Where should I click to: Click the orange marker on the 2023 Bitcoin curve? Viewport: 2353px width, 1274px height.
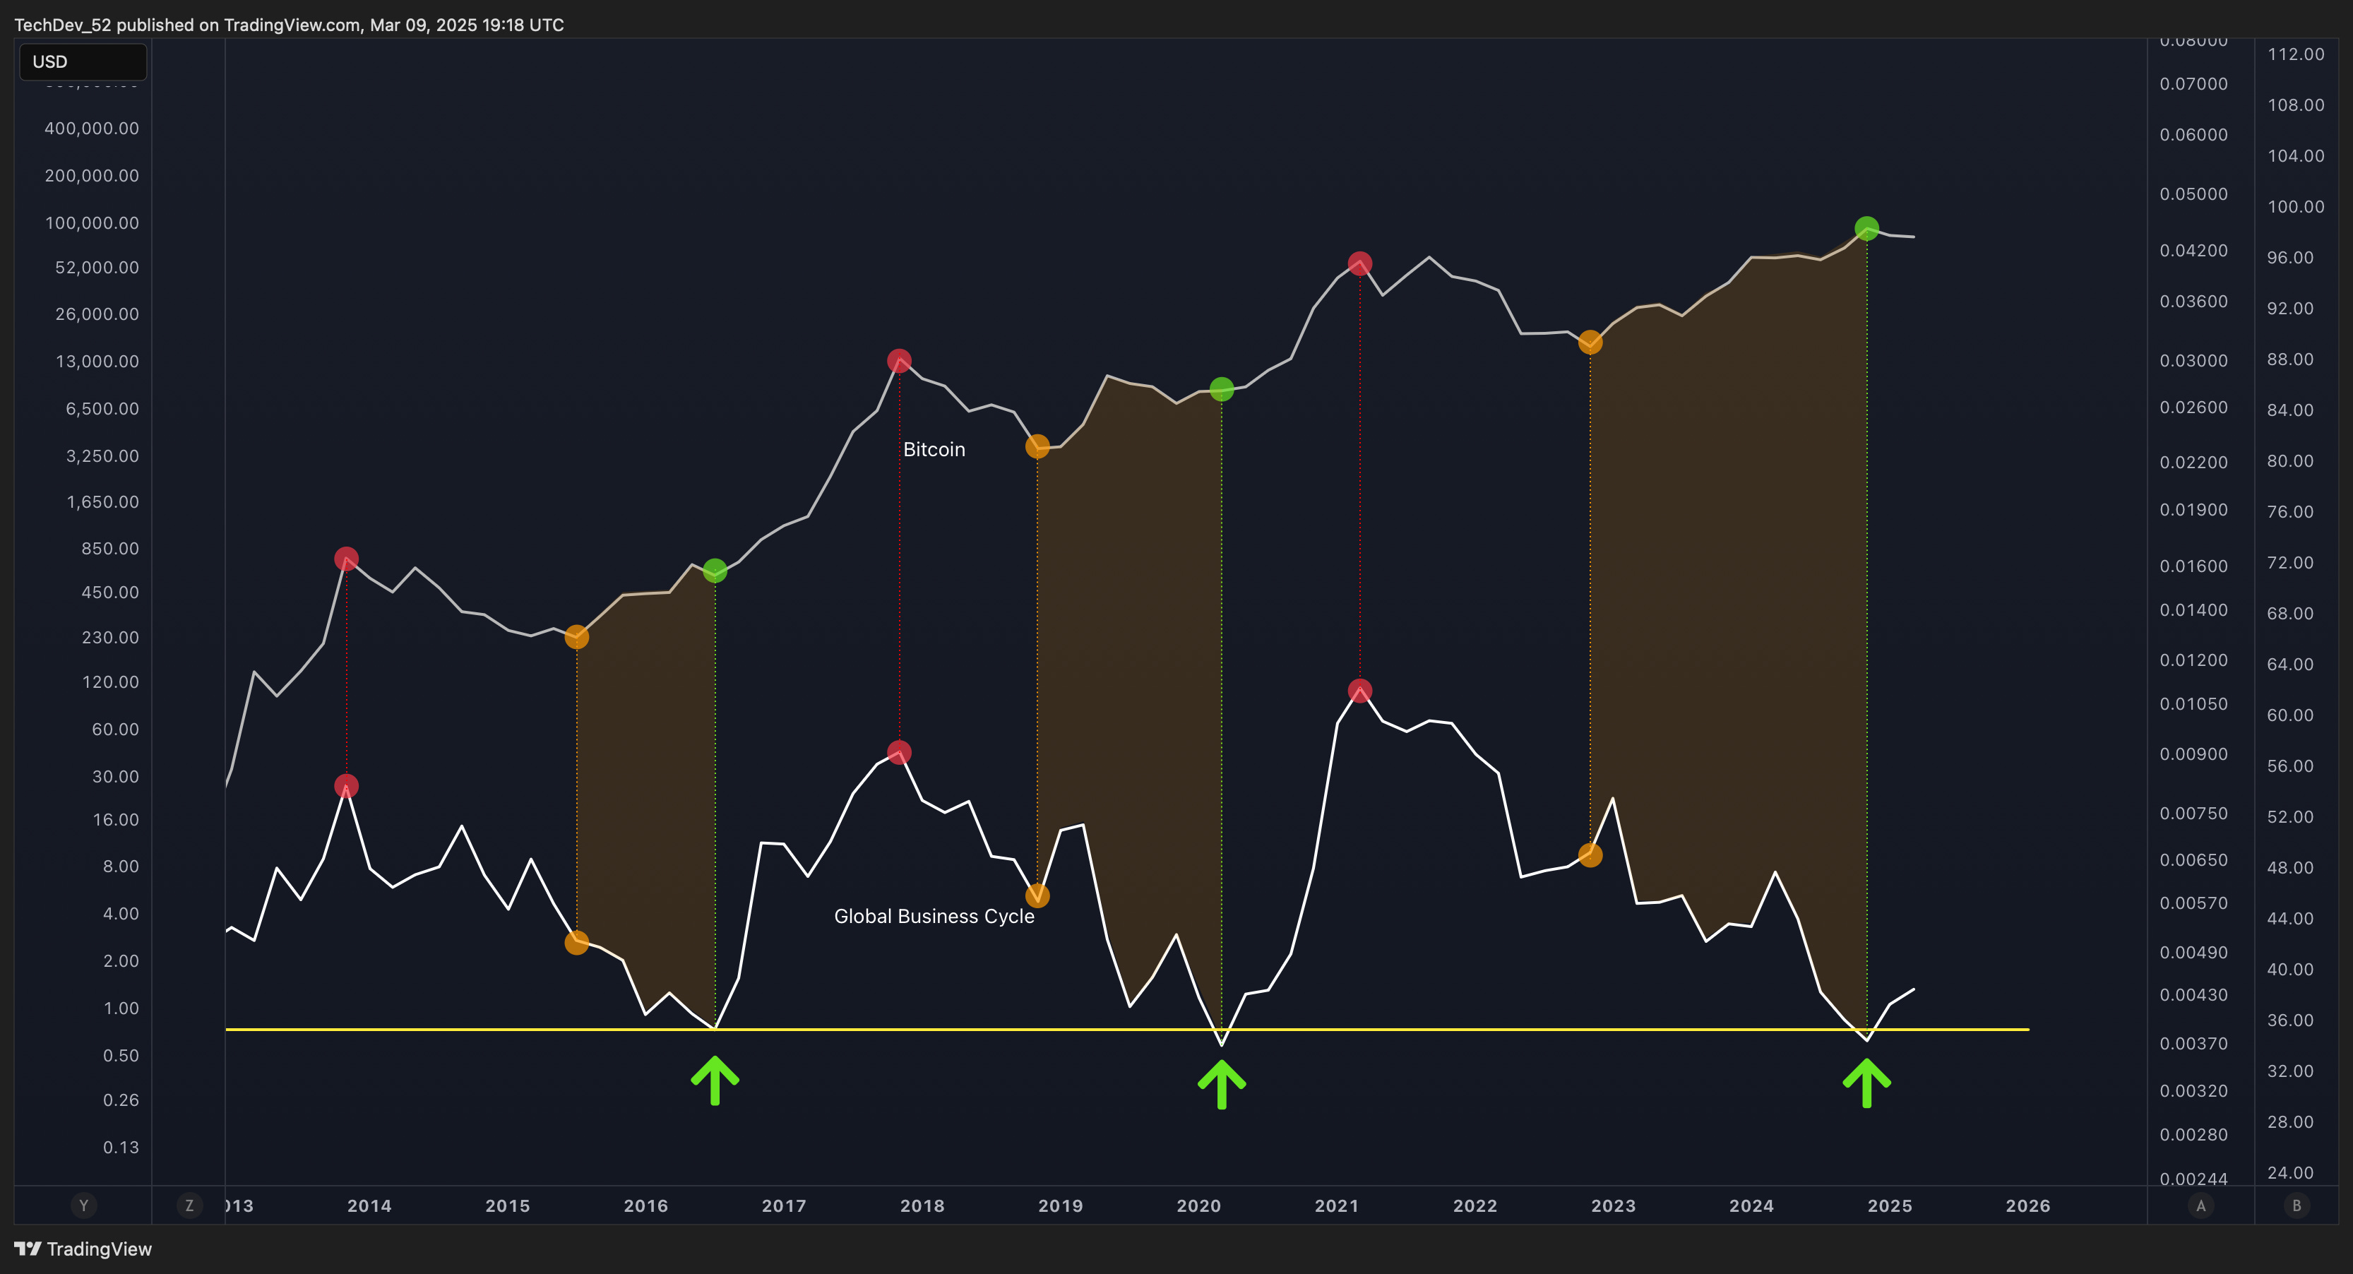1591,343
